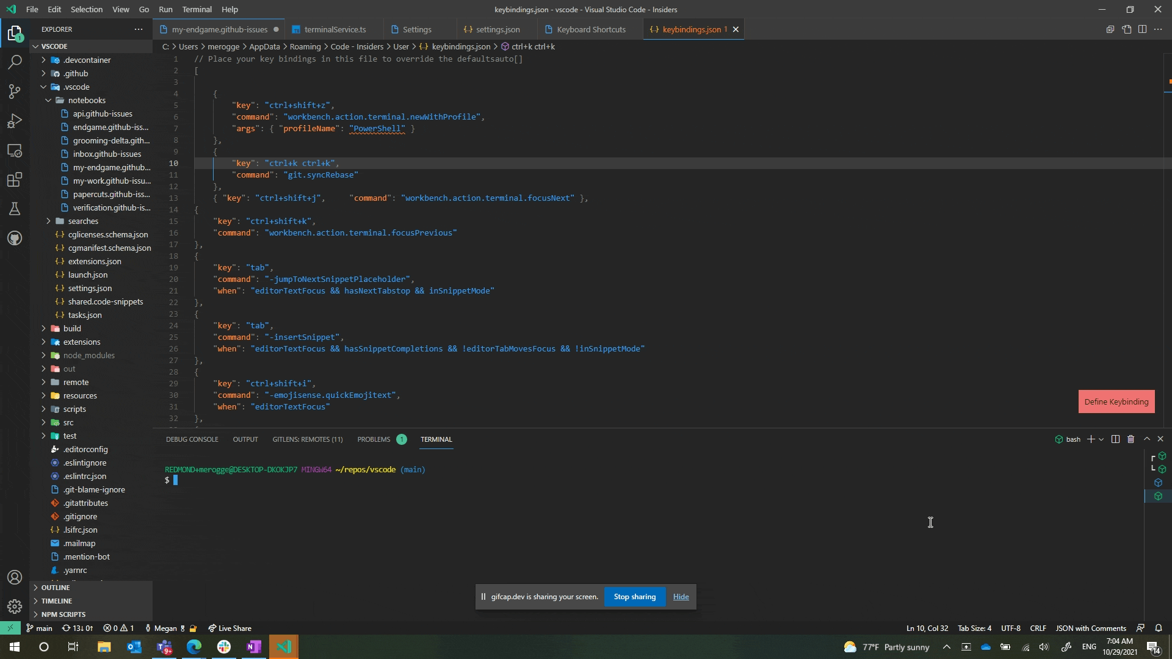Open the GitHub view in the activity bar
This screenshot has height=659, width=1172.
(15, 238)
